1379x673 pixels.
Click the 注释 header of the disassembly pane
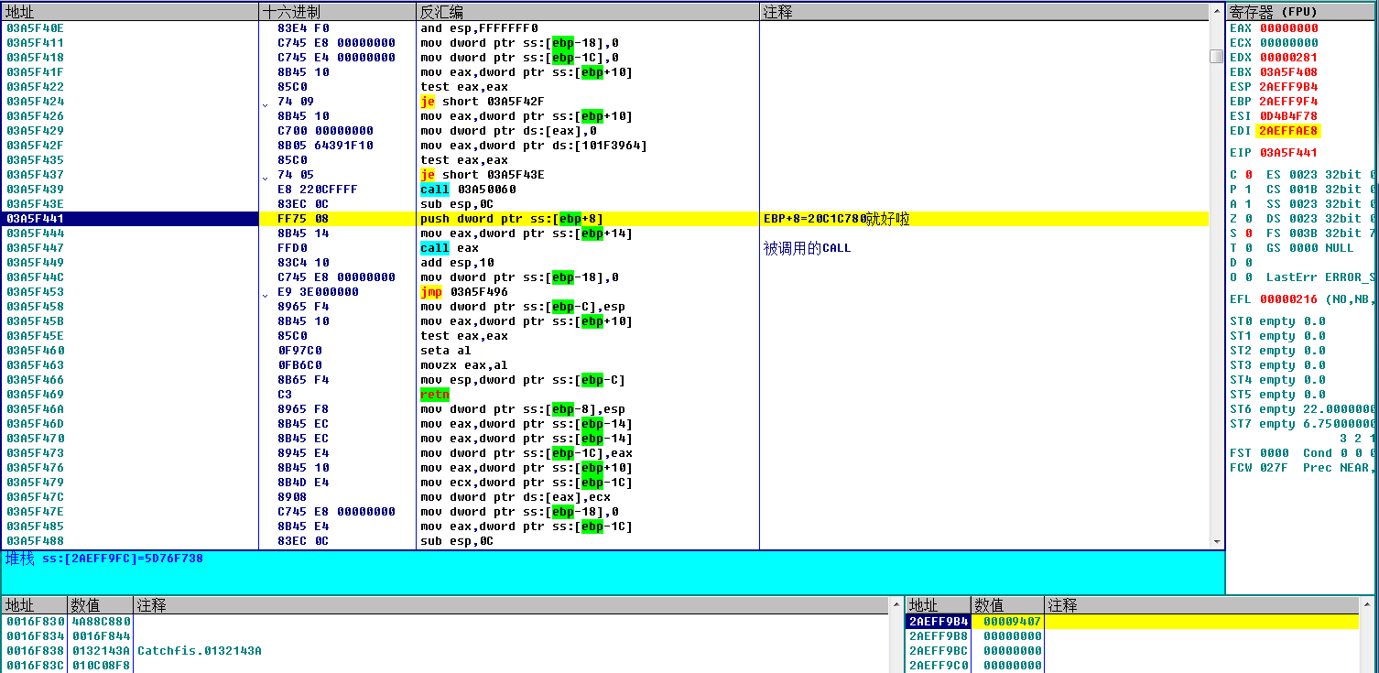tap(983, 12)
